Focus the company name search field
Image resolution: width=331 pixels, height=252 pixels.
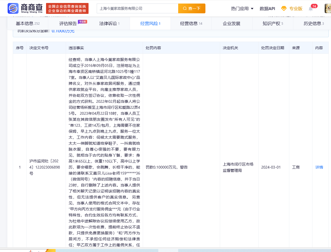click(x=137, y=8)
